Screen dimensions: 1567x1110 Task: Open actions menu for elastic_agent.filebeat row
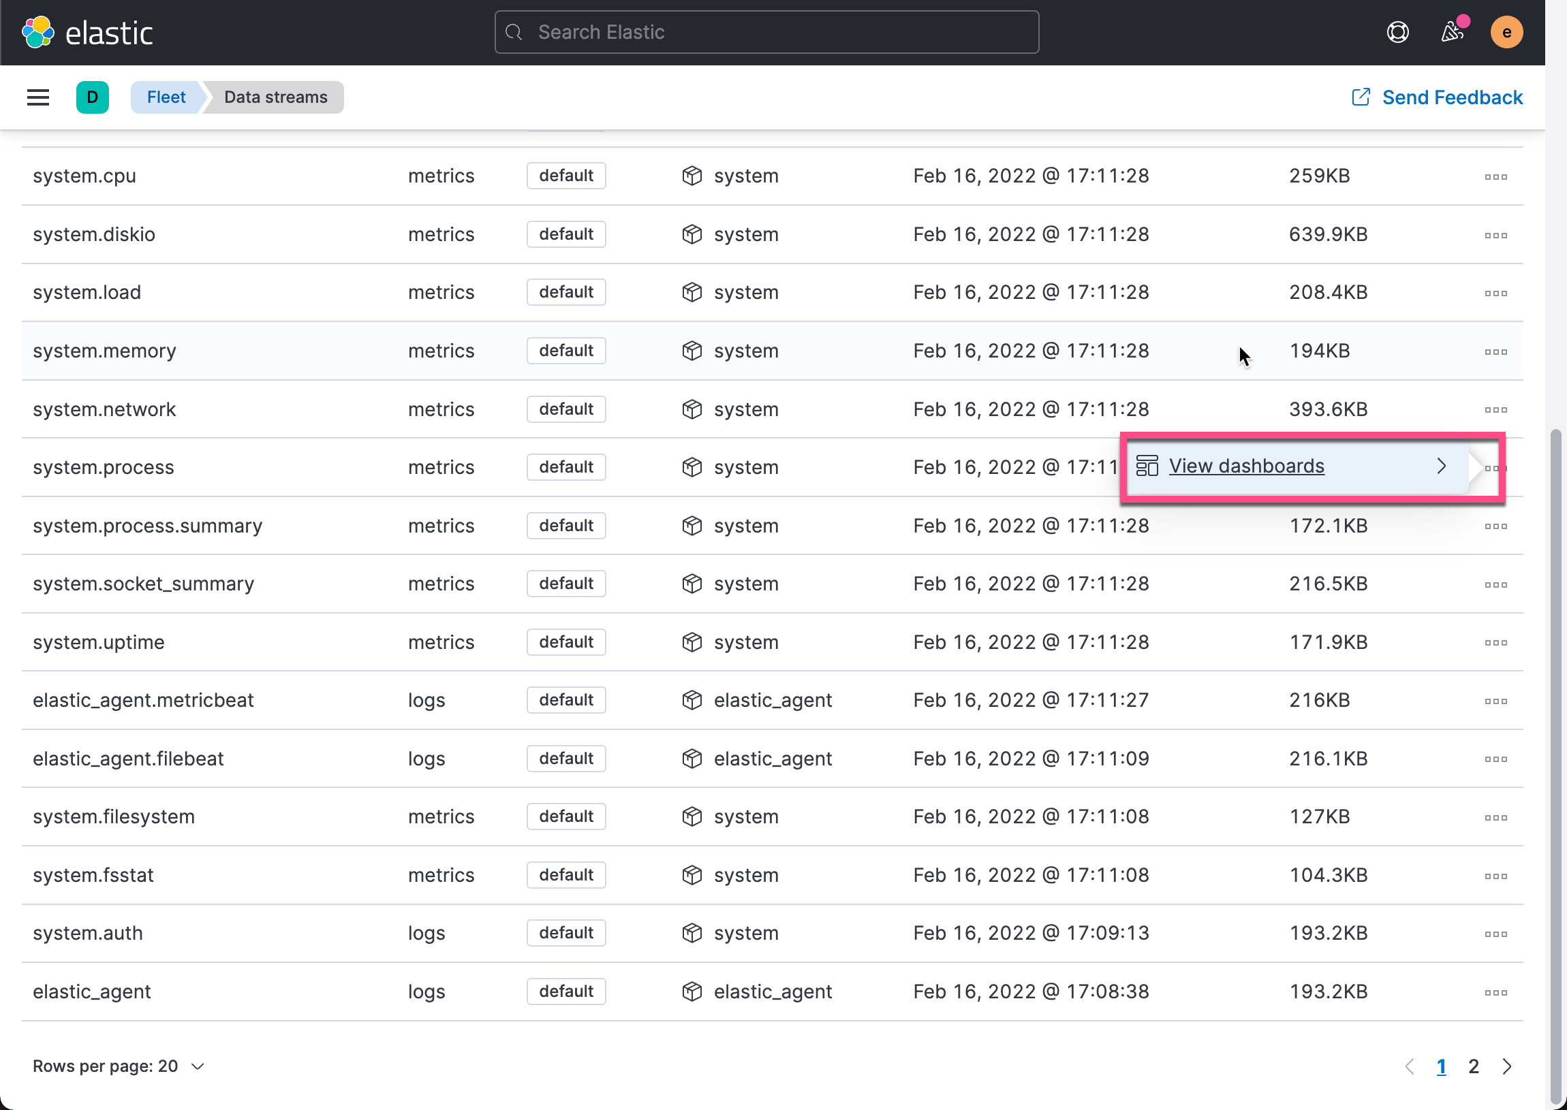1495,759
